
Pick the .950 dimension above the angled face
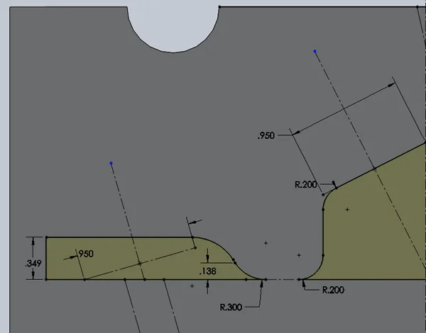(x=267, y=135)
